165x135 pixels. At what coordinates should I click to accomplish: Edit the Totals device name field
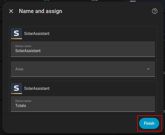pyautogui.click(x=83, y=104)
